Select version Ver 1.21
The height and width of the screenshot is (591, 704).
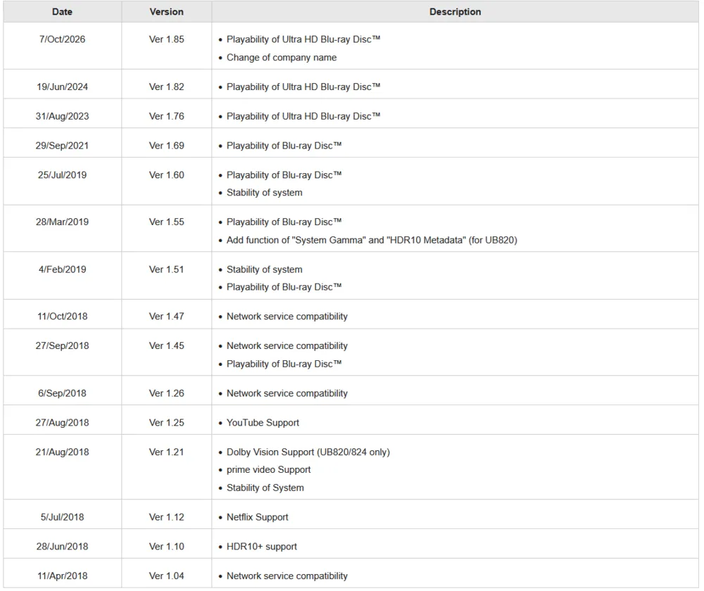[x=167, y=452]
